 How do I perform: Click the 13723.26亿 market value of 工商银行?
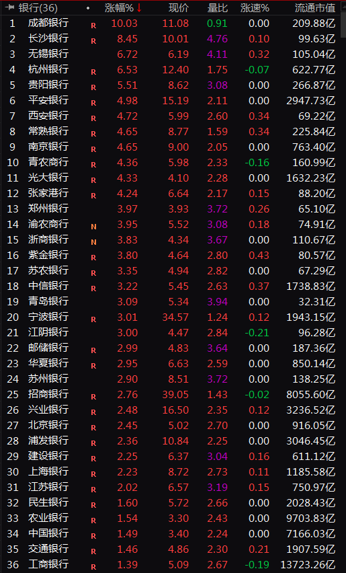click(x=307, y=564)
